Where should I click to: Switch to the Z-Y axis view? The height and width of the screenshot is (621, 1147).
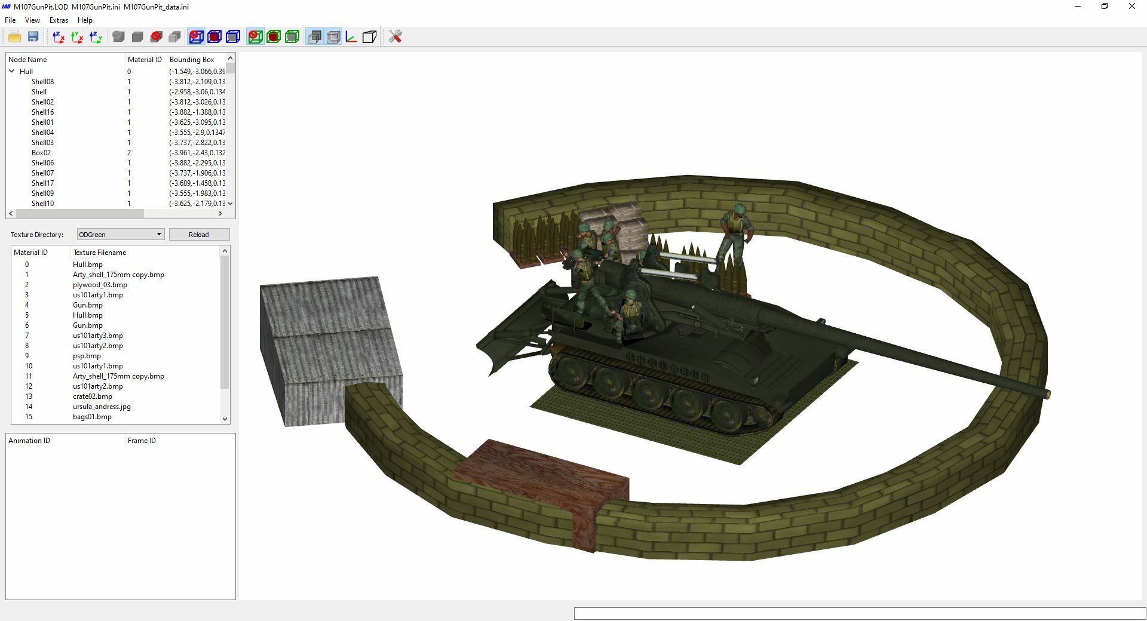[96, 37]
